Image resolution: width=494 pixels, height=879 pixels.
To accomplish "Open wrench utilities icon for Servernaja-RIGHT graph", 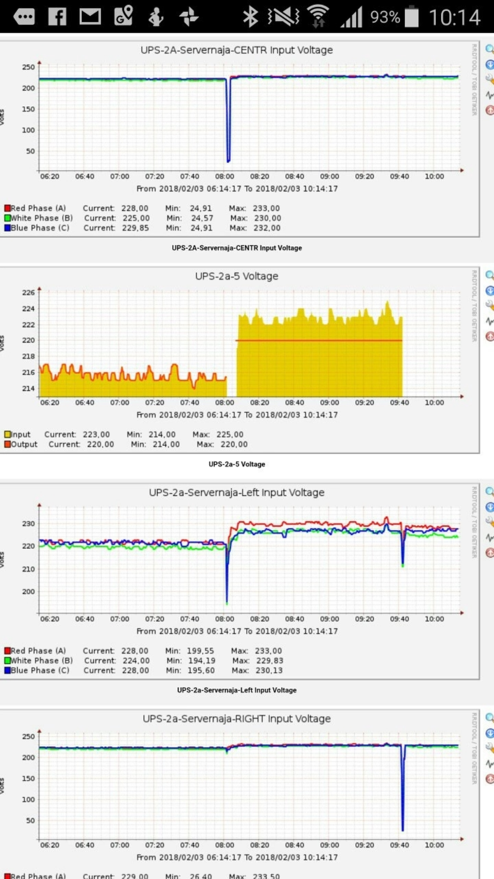I will pos(489,748).
